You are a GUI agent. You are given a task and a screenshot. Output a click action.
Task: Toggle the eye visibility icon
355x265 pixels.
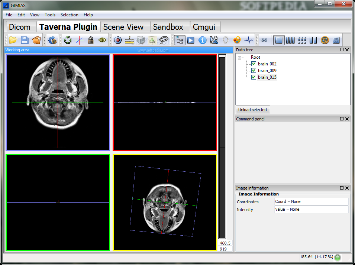pos(102,40)
